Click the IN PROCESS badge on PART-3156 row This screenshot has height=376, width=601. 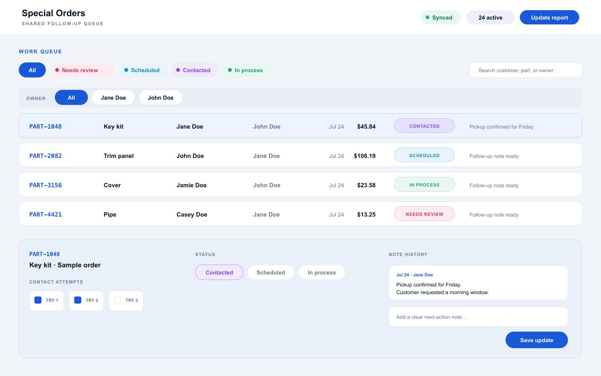pos(424,184)
